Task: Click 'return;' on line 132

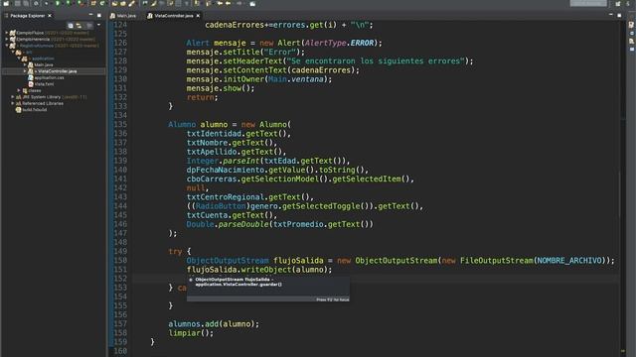Action: (x=202, y=97)
